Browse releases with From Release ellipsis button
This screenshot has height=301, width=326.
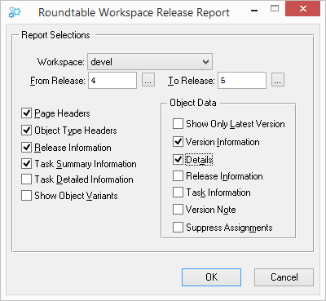coord(148,80)
